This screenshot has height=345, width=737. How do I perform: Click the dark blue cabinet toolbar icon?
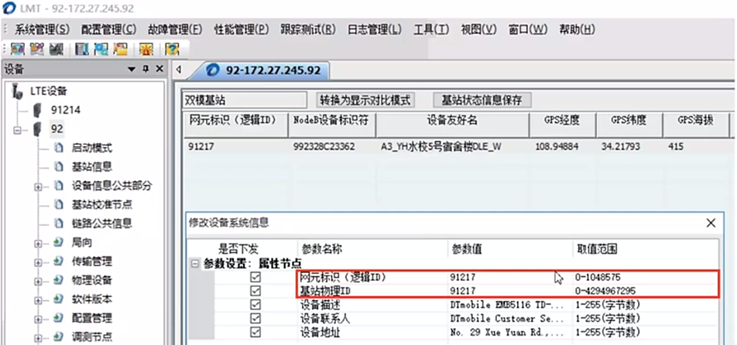[82, 49]
